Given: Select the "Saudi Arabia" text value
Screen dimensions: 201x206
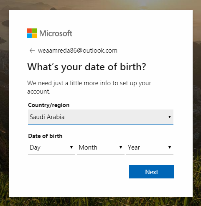Looking at the screenshot, I should click(x=47, y=117).
